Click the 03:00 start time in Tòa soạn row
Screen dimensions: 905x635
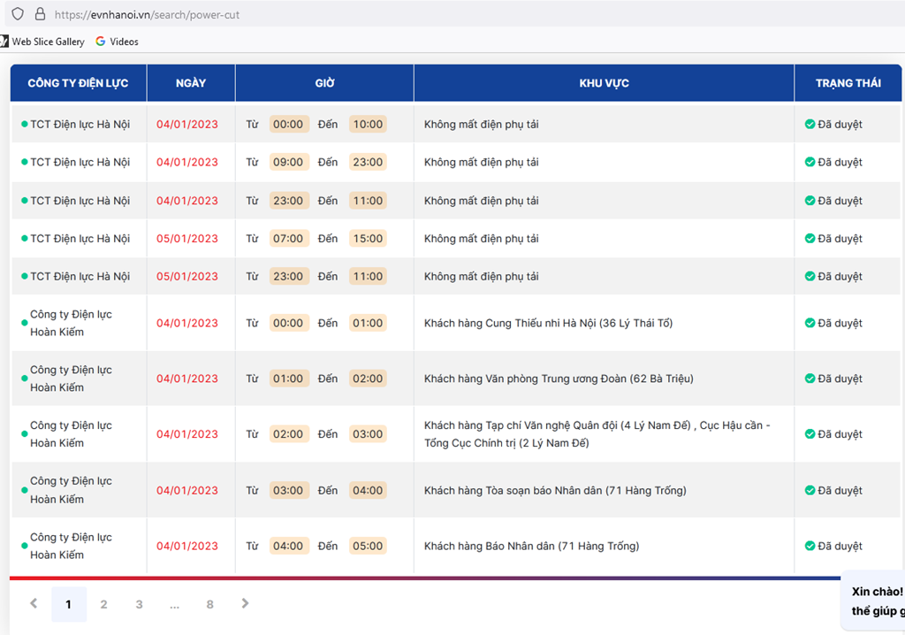tap(288, 491)
